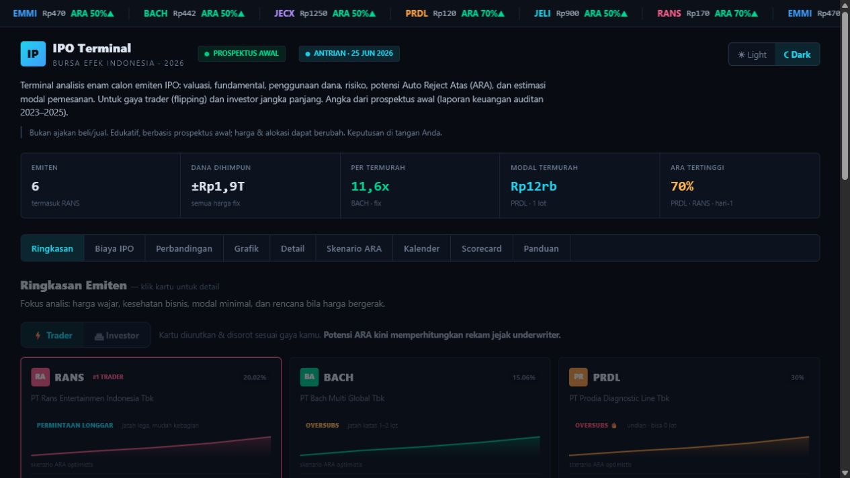Click the PROSPEKTUS AWAL status badge

tap(242, 54)
